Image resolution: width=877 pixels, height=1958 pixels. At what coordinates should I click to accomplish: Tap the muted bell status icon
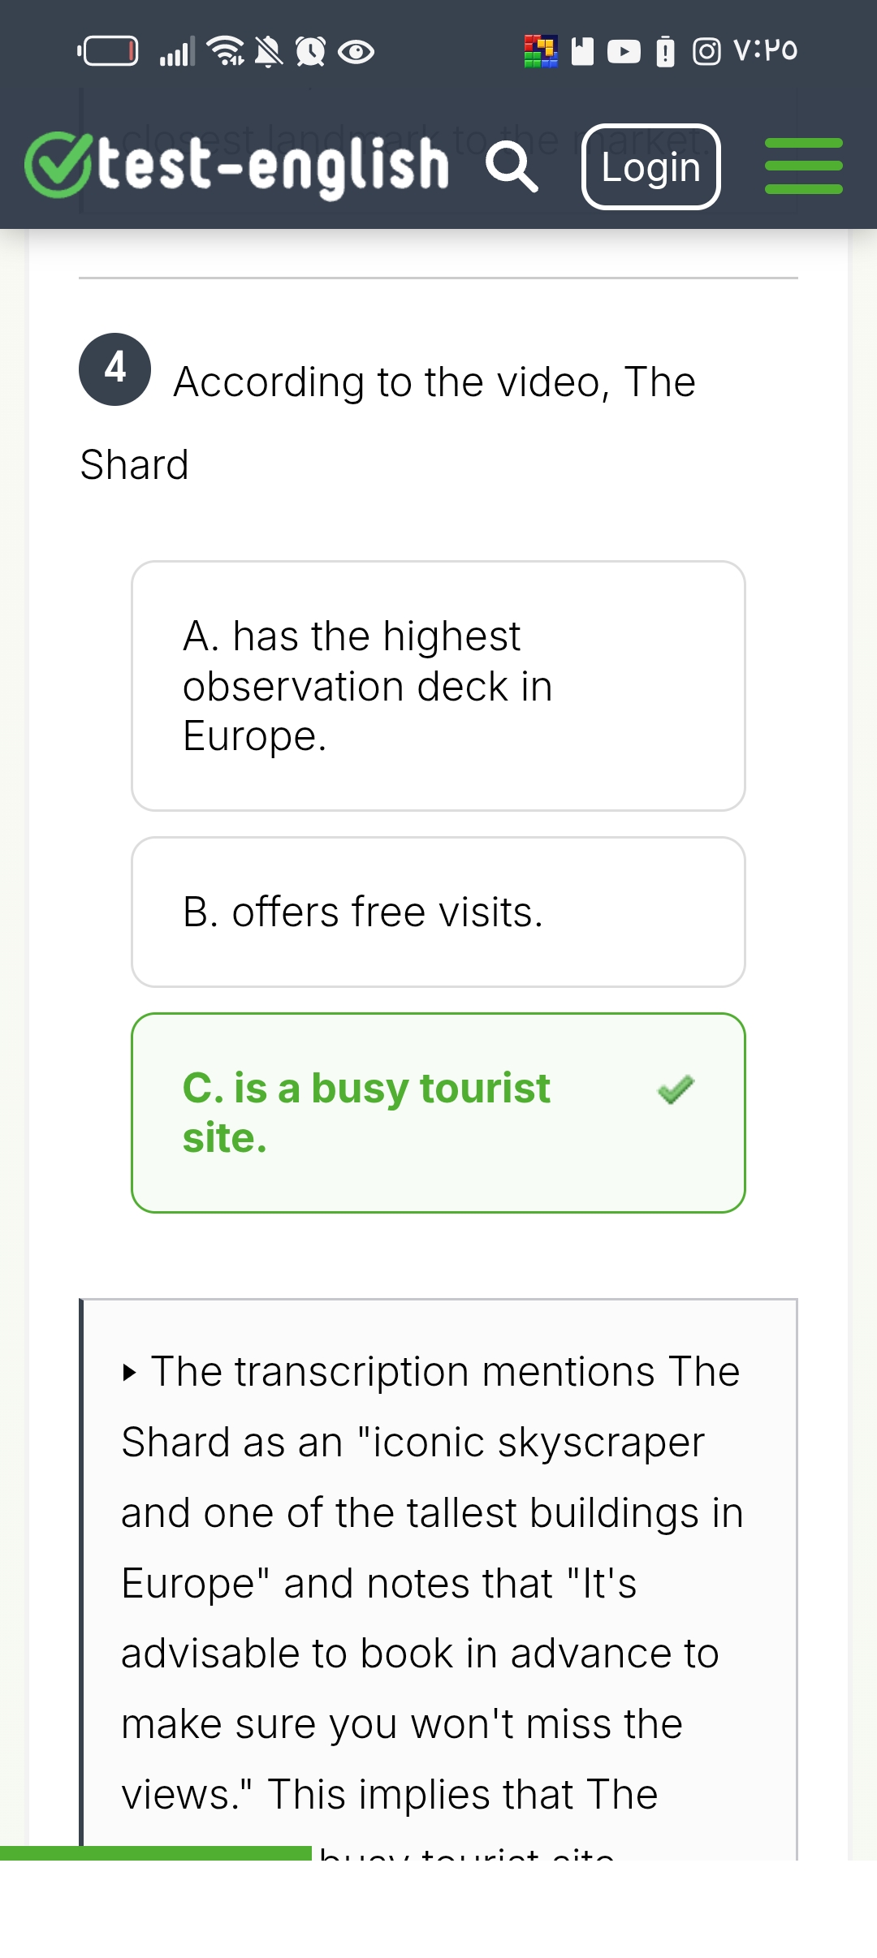click(x=269, y=52)
